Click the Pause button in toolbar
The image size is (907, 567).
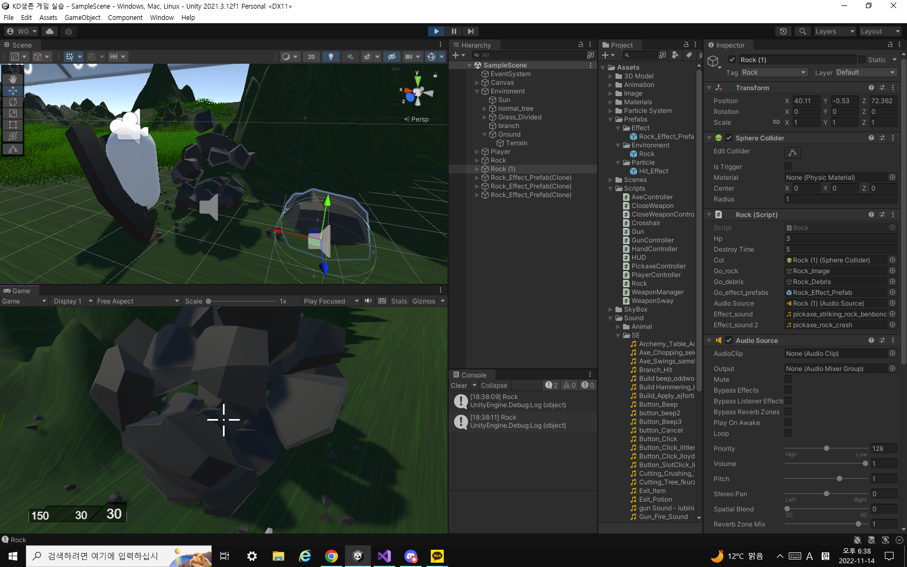(x=453, y=31)
